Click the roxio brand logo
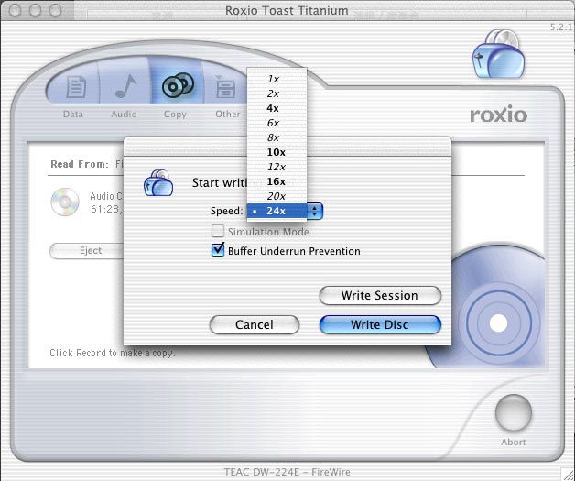 point(499,115)
